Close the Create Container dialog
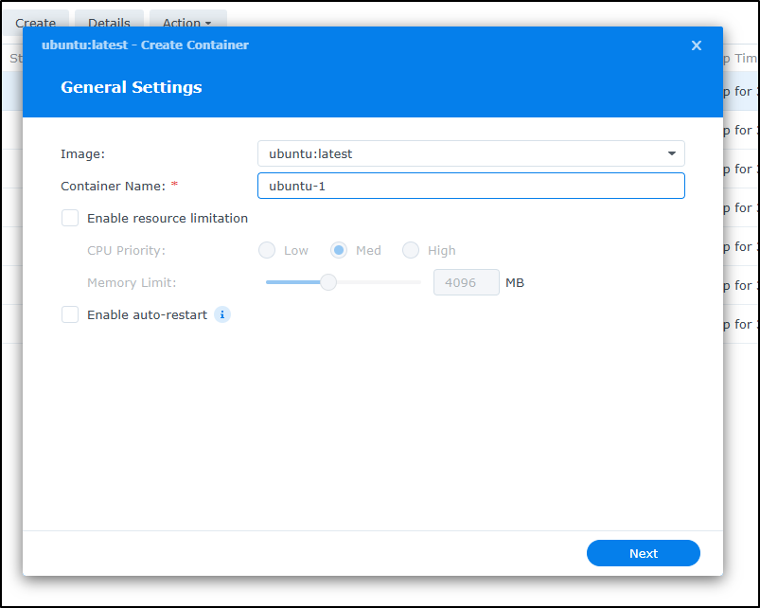The width and height of the screenshot is (760, 608). (x=697, y=45)
